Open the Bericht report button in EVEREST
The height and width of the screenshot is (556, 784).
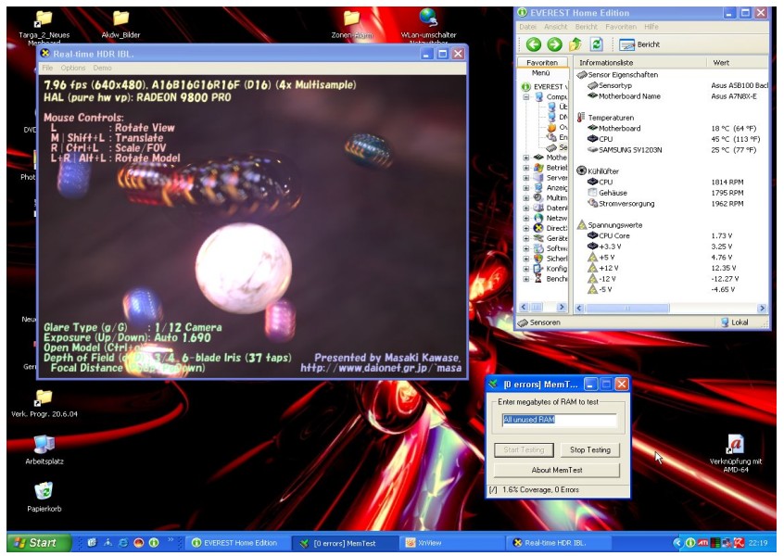(x=639, y=44)
